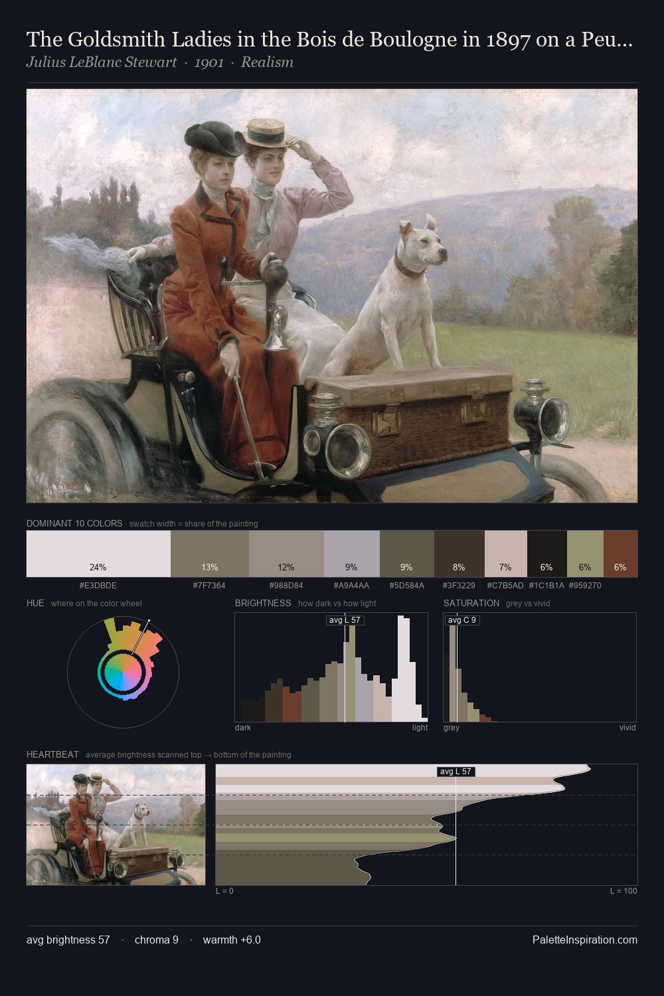Click the small Heartbeat painting thumbnail
This screenshot has width=664, height=996.
pyautogui.click(x=116, y=825)
